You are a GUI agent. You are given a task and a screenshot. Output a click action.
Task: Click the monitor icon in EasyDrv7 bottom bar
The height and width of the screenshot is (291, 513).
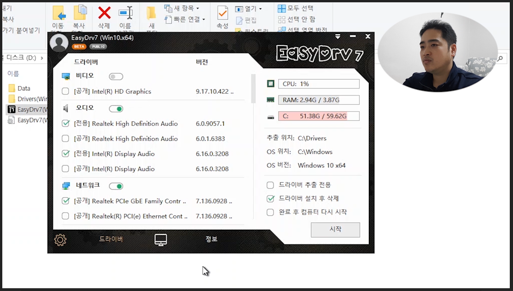tap(161, 240)
